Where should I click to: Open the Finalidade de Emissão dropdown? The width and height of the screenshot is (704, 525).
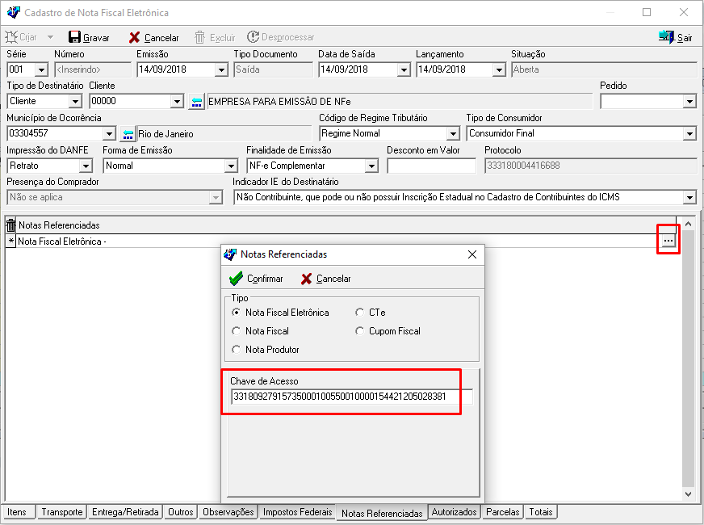click(x=371, y=166)
